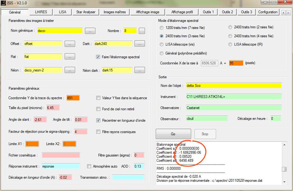
Task: Click the Stop button
Action: (205, 134)
